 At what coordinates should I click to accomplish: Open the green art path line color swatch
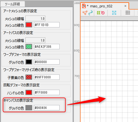point(29,46)
